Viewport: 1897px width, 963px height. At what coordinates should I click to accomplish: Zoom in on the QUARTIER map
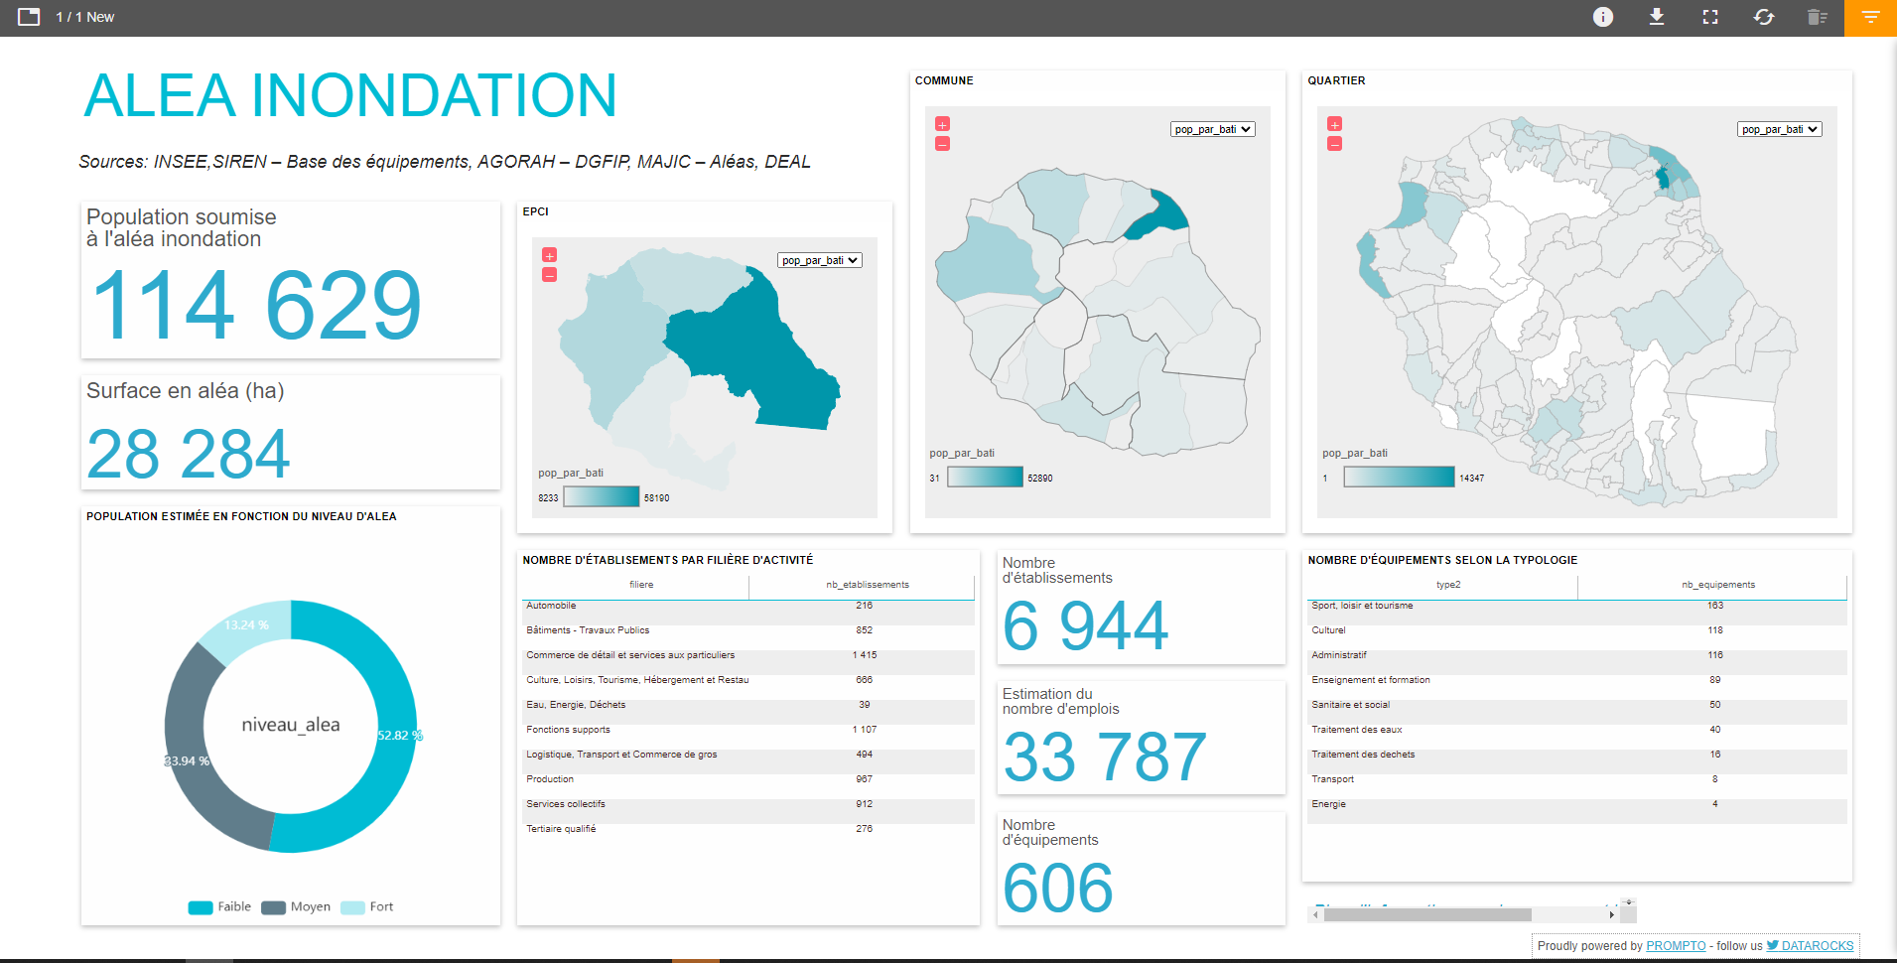[x=1334, y=124]
